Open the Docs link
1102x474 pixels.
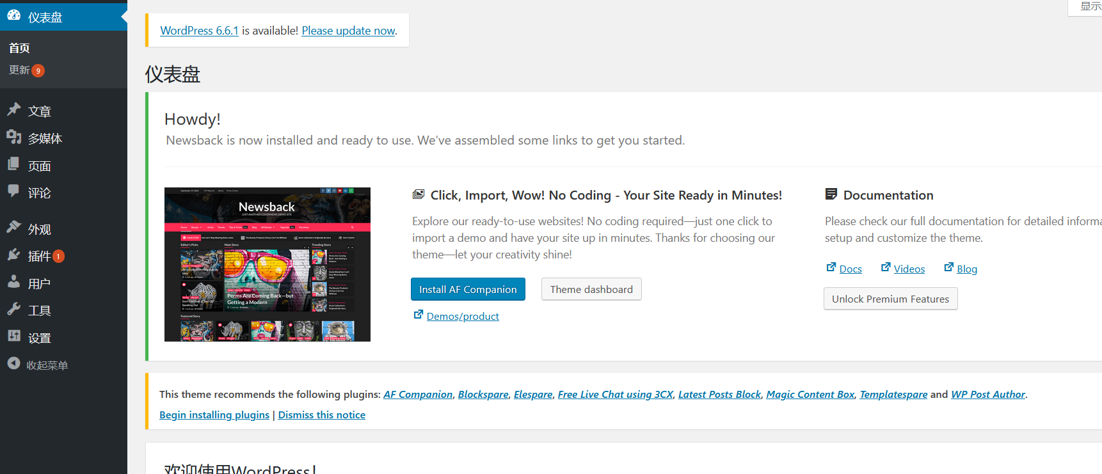pyautogui.click(x=850, y=269)
